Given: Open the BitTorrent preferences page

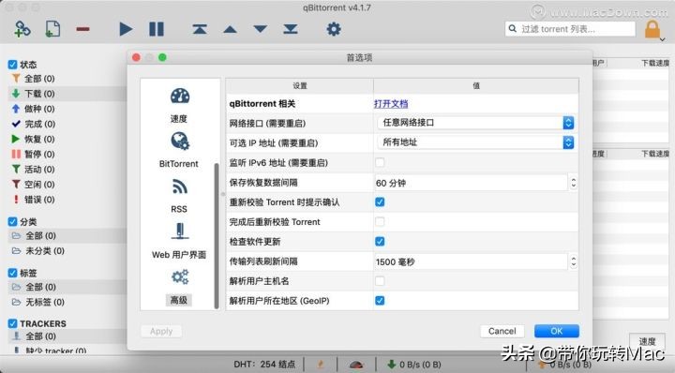Looking at the screenshot, I should click(179, 150).
